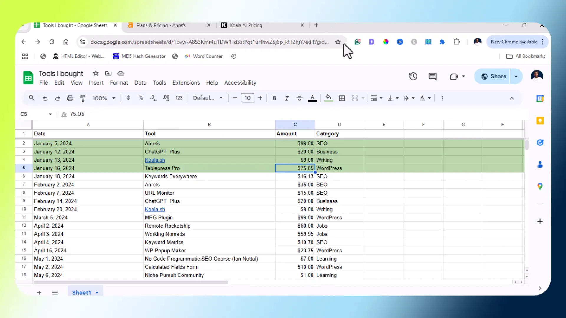This screenshot has height=318, width=566.
Task: Open the Google Tasks side panel
Action: point(540,143)
